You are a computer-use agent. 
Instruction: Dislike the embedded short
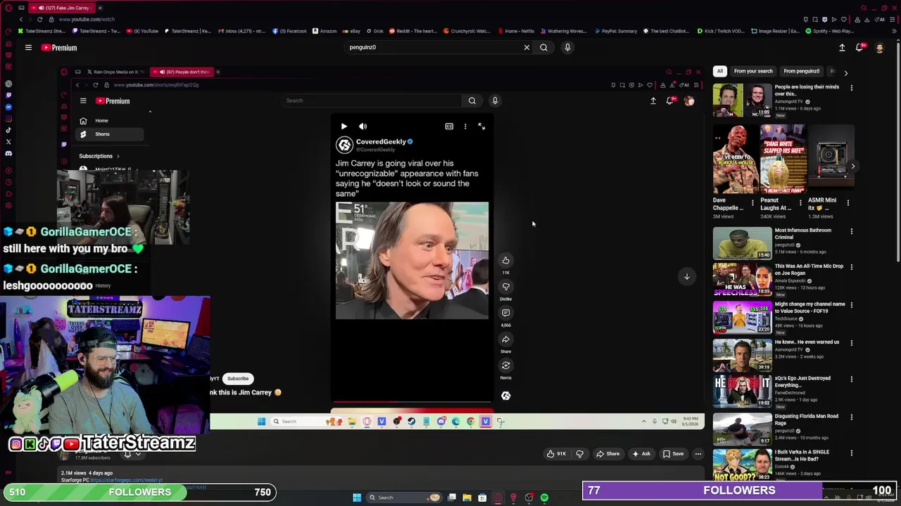click(x=505, y=287)
